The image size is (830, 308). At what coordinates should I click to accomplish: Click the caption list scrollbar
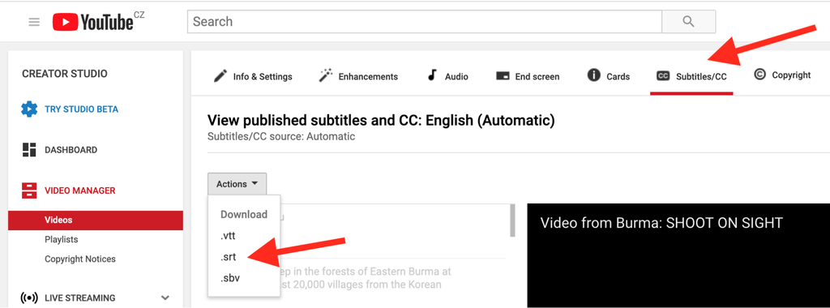(x=512, y=220)
